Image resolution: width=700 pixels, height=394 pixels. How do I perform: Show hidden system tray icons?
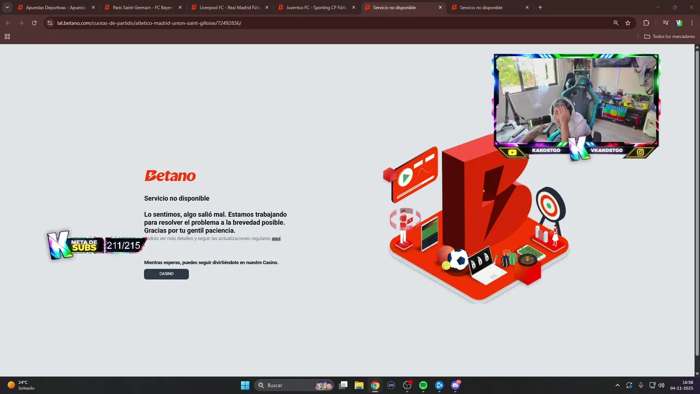(617, 385)
